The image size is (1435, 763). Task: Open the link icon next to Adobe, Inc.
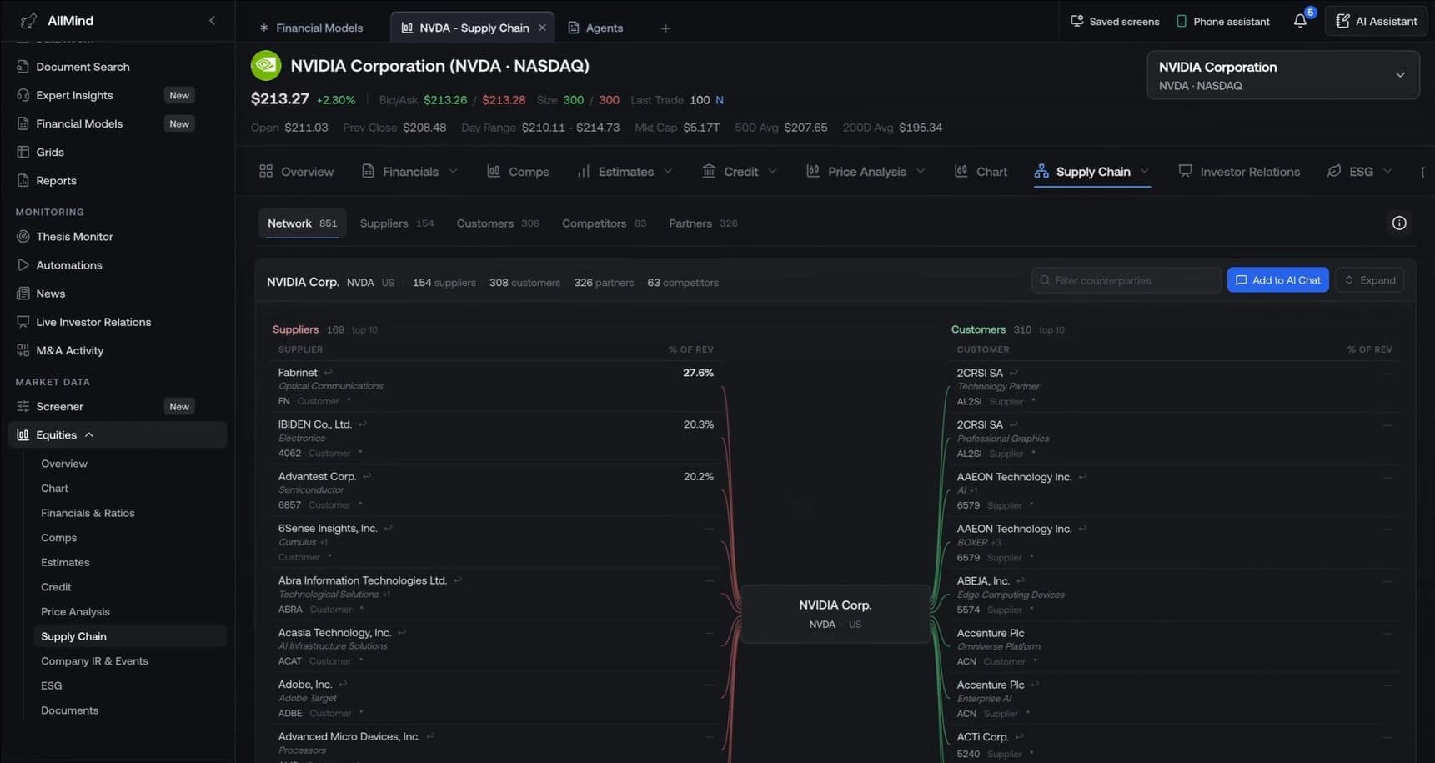pyautogui.click(x=343, y=684)
